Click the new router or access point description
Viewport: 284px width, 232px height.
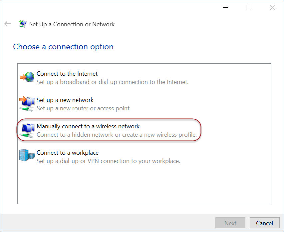(84, 108)
